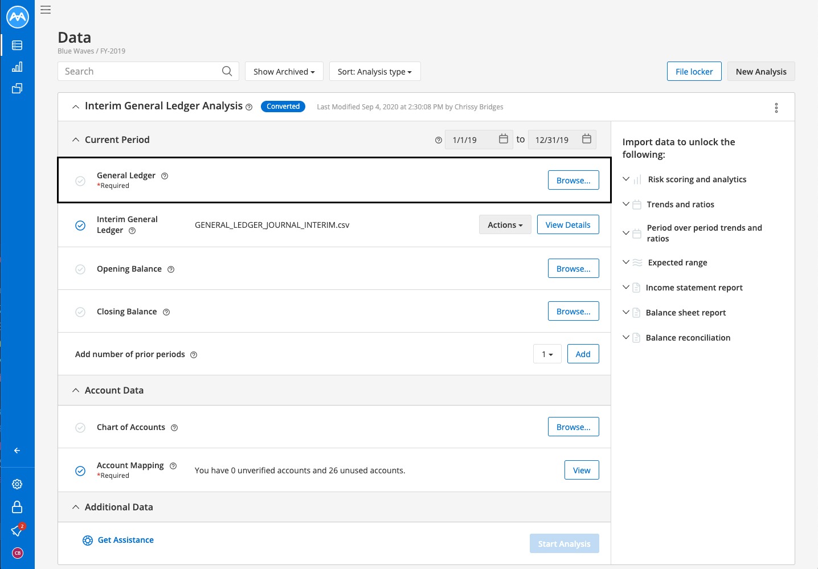
Task: Open the Sort: Analysis type dropdown
Action: (375, 71)
